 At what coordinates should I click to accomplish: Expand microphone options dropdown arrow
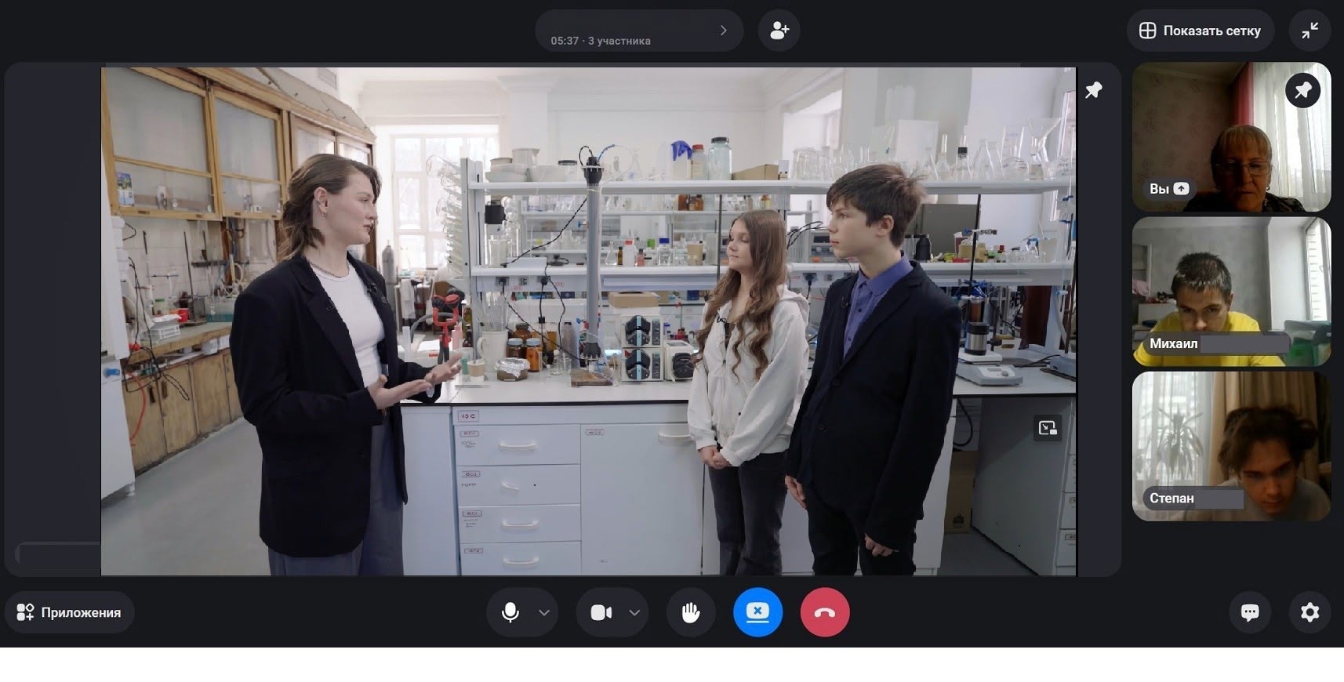pyautogui.click(x=544, y=612)
